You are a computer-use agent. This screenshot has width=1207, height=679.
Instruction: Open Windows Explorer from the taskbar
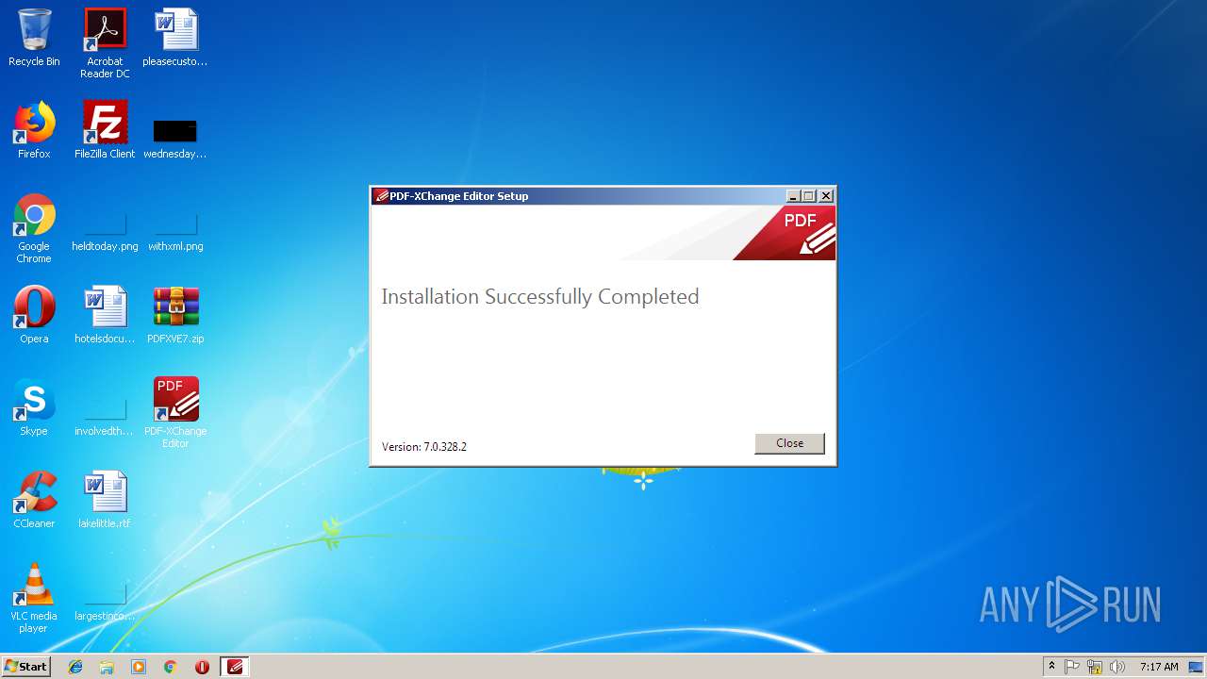coord(107,667)
